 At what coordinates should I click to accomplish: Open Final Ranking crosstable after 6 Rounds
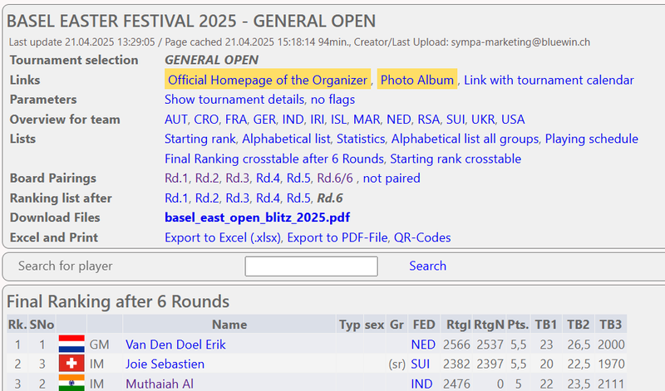click(274, 159)
